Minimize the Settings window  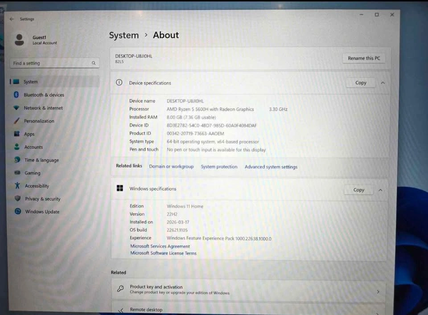point(362,14)
